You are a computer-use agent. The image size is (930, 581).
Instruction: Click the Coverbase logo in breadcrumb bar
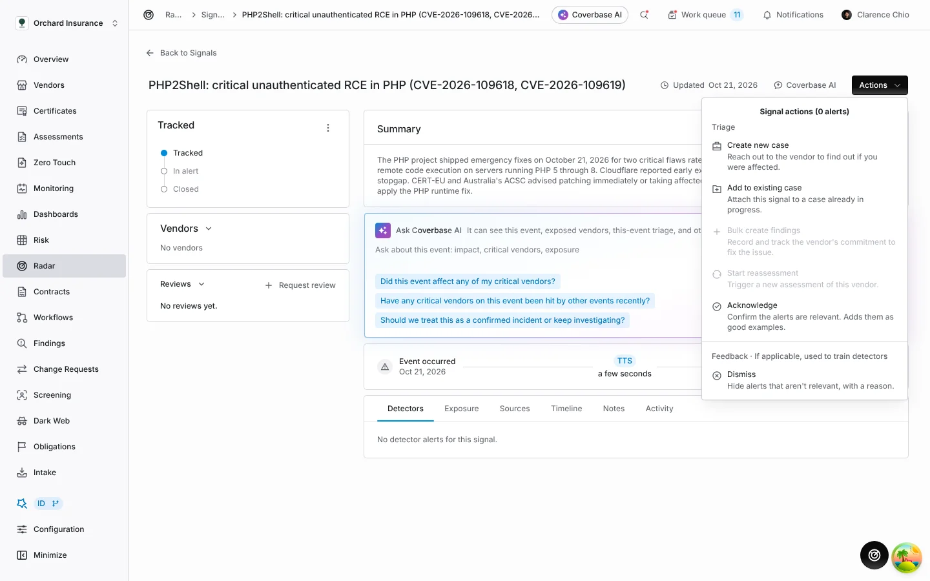pos(149,15)
